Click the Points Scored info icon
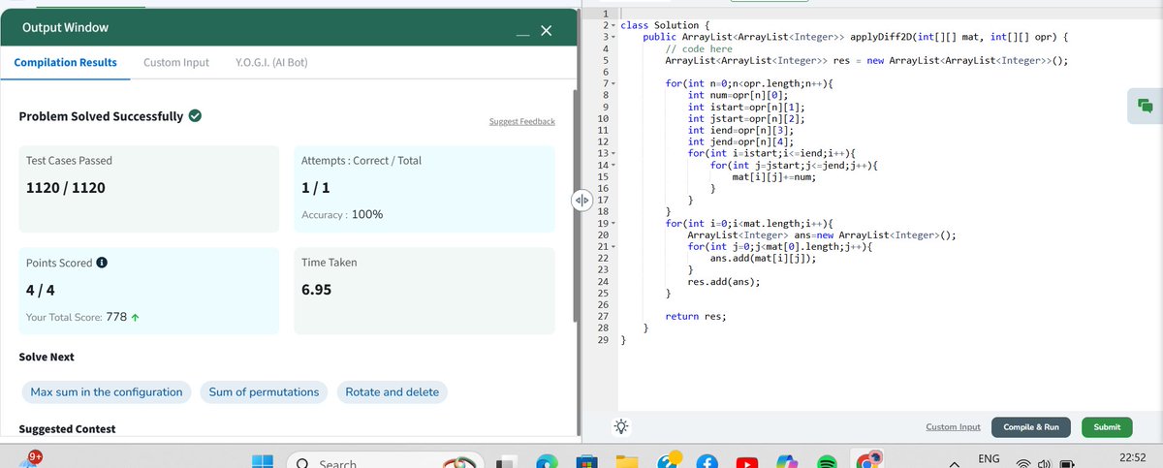The height and width of the screenshot is (468, 1163). click(102, 263)
